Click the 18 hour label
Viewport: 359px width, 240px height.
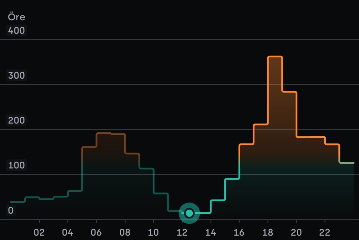(x=268, y=233)
